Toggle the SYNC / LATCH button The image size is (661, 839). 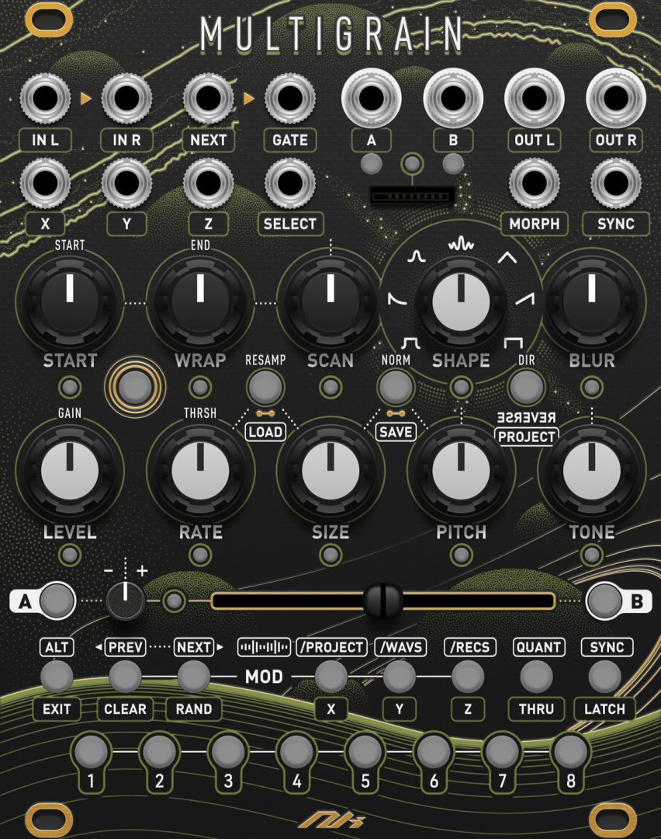(x=604, y=677)
